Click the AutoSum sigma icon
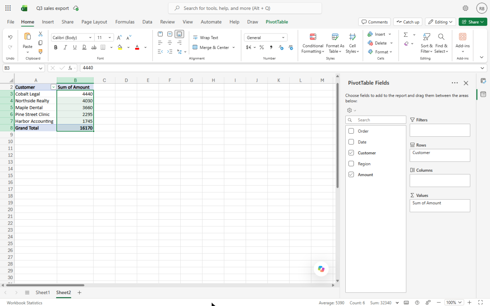The height and width of the screenshot is (306, 490). (x=406, y=35)
